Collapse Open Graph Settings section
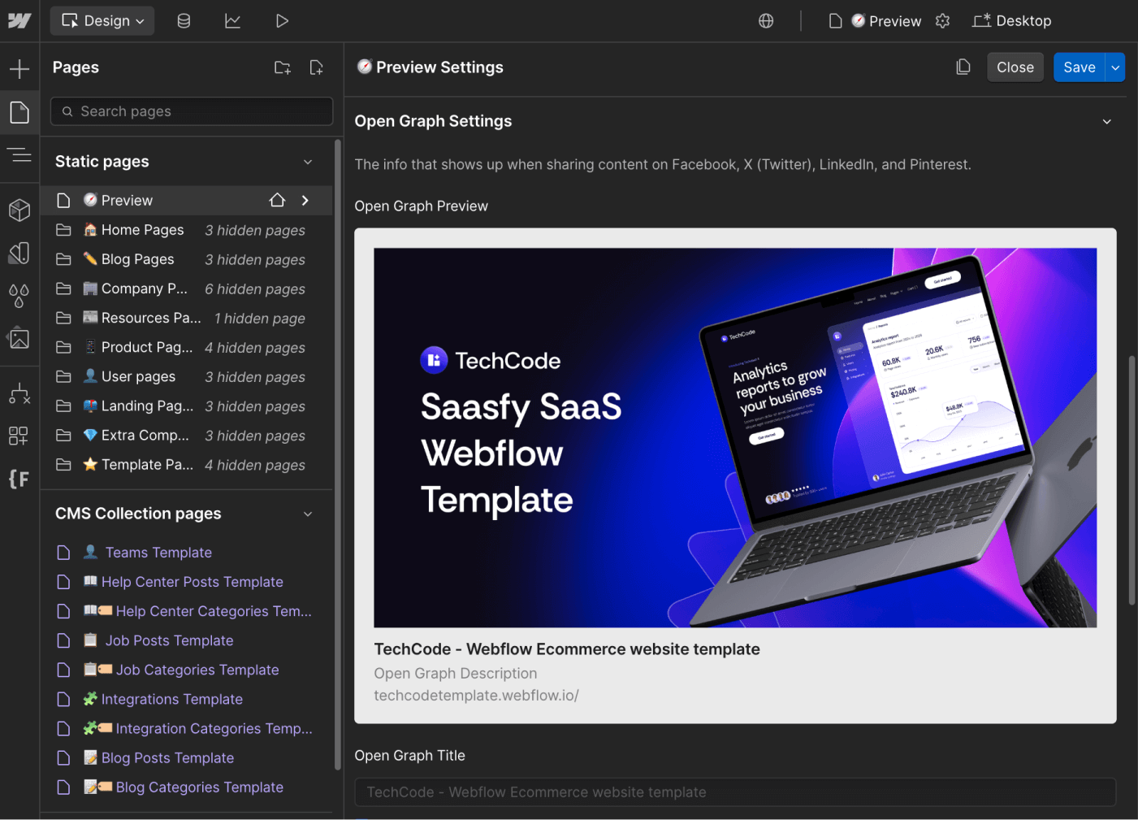Image resolution: width=1138 pixels, height=820 pixels. [1107, 121]
